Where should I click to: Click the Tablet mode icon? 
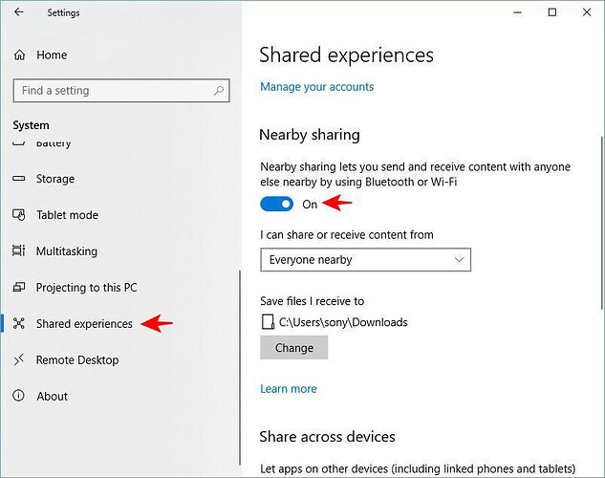18,215
